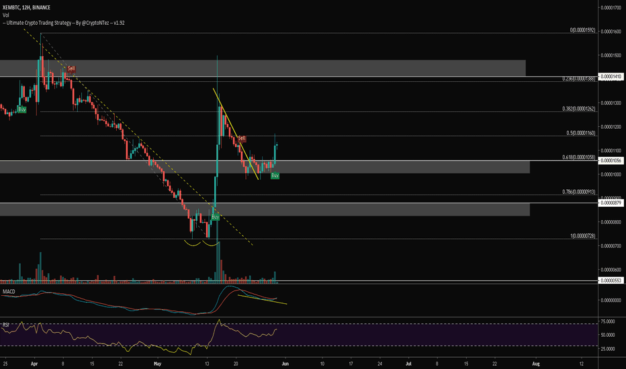
Task: Click the May date on the time axis
Action: [157, 364]
